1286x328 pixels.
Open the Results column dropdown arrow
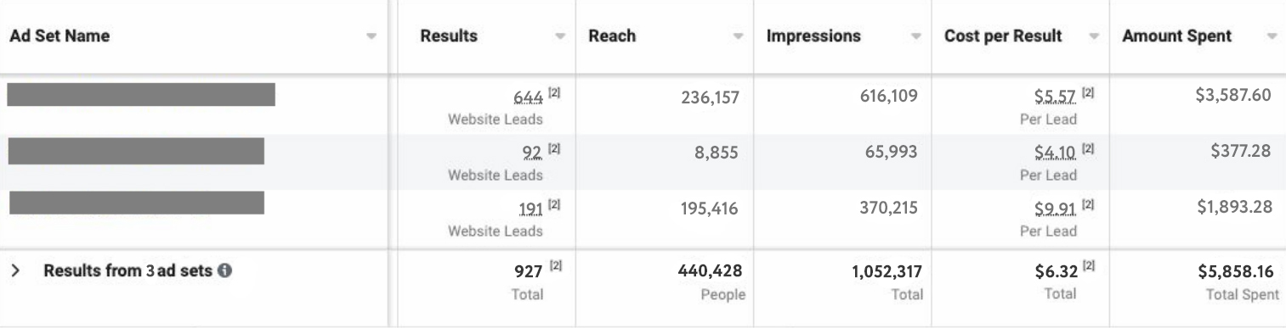pos(560,37)
